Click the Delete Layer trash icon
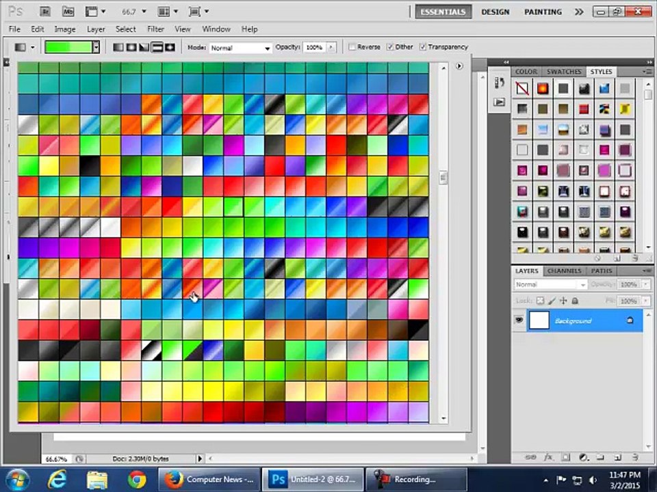The width and height of the screenshot is (657, 492). pos(635,457)
